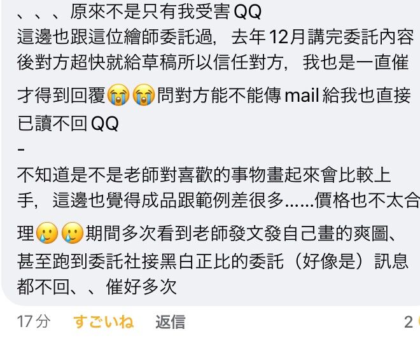
Task: Tap the reaction emoji beside the count 2
Action: (418, 322)
